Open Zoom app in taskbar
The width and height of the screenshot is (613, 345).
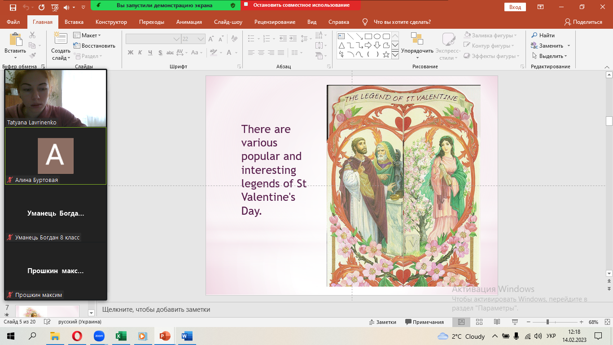tap(99, 336)
